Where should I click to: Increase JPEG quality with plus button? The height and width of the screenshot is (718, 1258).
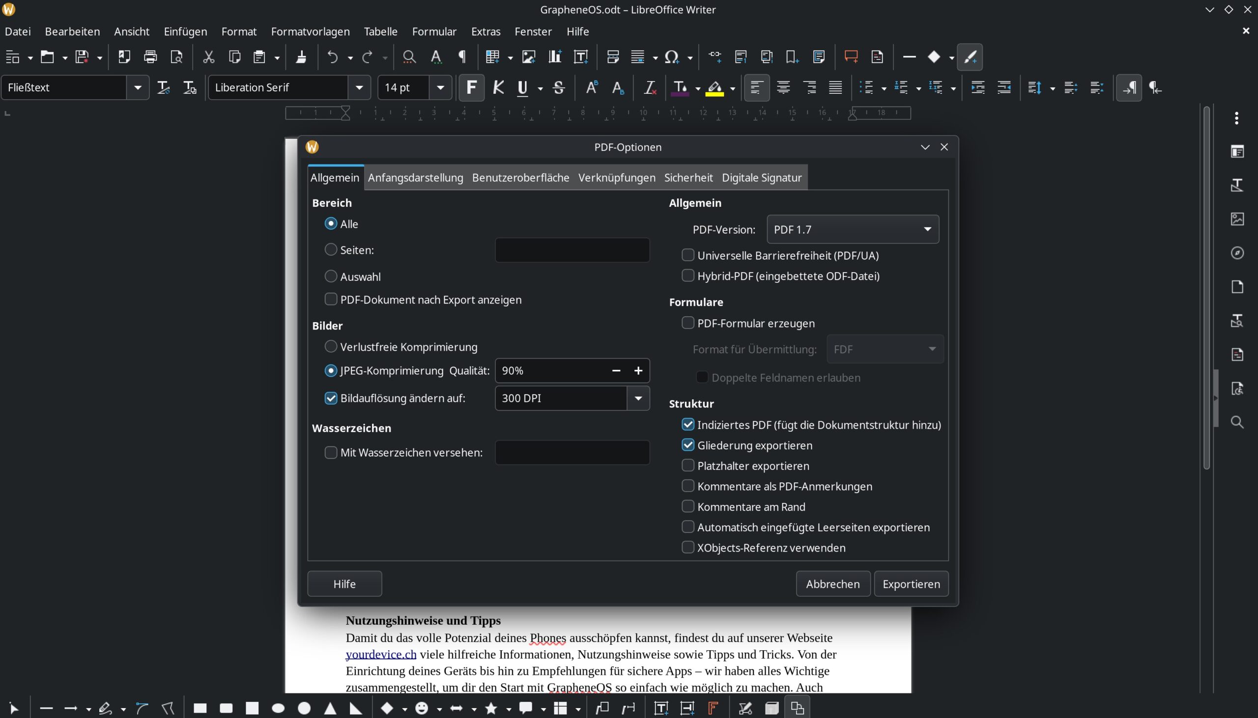[638, 371]
